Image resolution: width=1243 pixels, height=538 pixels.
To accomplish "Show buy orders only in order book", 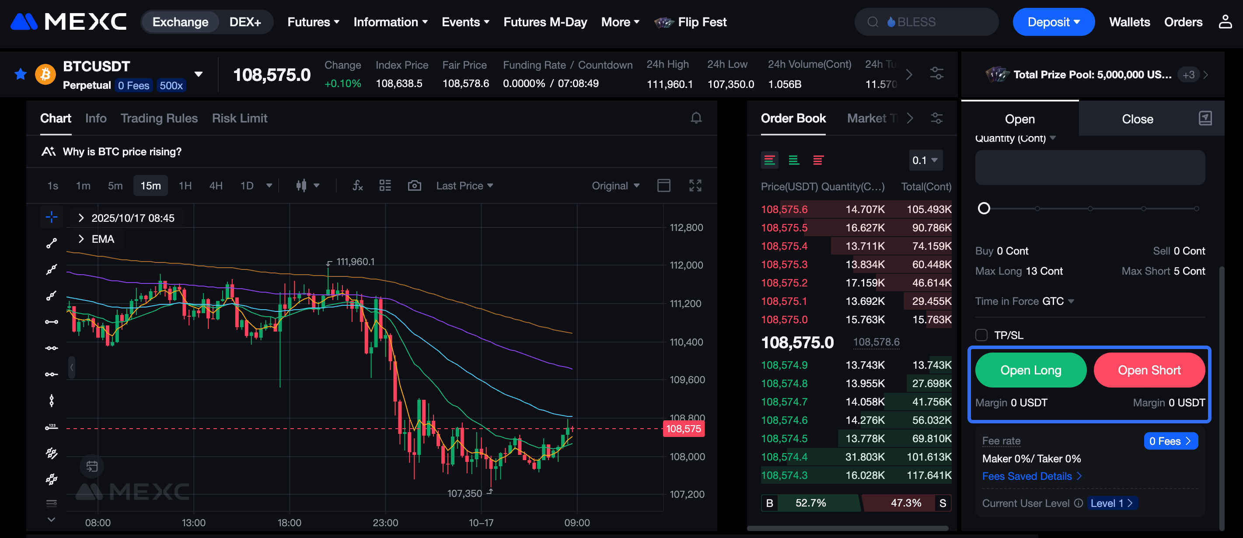I will coord(794,160).
